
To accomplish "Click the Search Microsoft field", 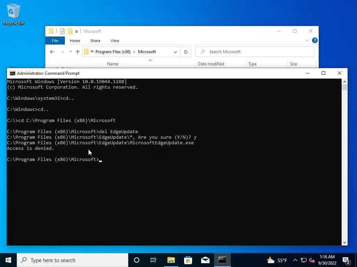I will (x=255, y=52).
